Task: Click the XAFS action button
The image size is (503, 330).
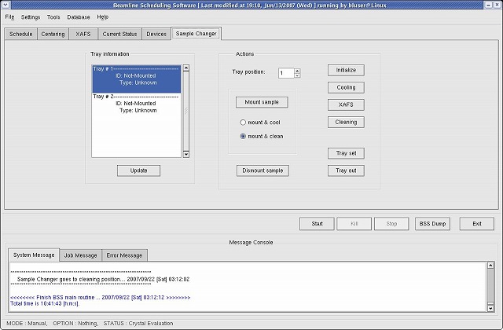Action: 346,104
